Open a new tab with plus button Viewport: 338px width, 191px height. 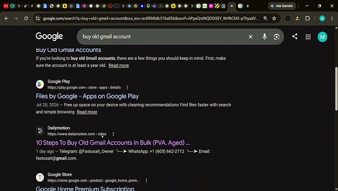tap(248, 6)
